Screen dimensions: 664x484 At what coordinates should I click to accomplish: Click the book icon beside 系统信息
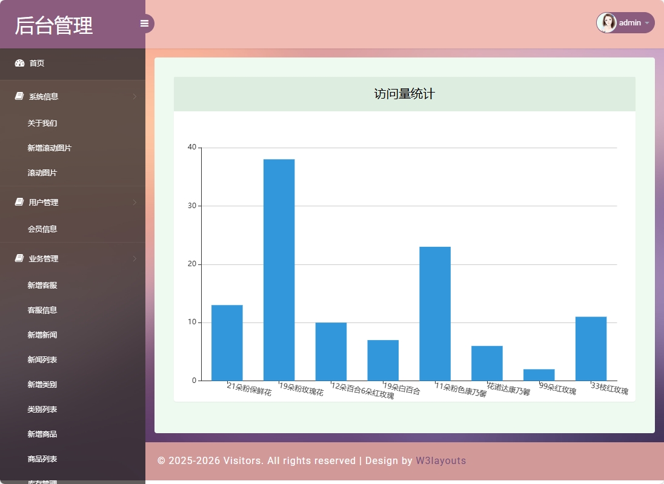(x=19, y=96)
